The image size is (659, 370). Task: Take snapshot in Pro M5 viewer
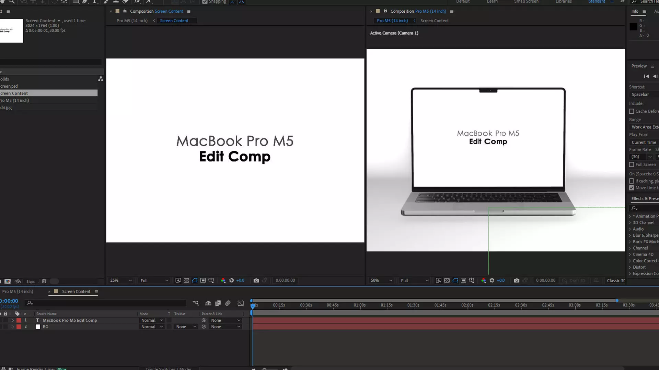517,280
